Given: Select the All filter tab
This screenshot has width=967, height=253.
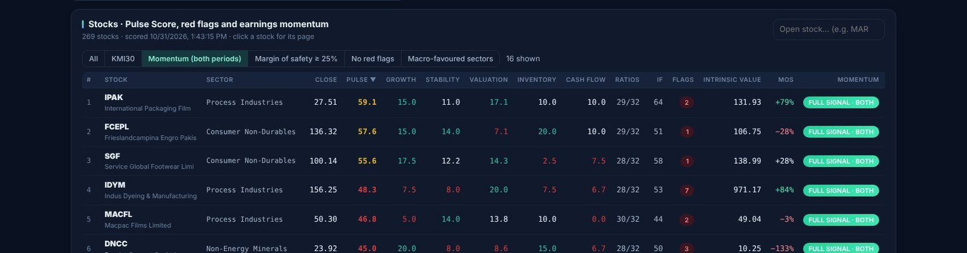Looking at the screenshot, I should pos(94,58).
